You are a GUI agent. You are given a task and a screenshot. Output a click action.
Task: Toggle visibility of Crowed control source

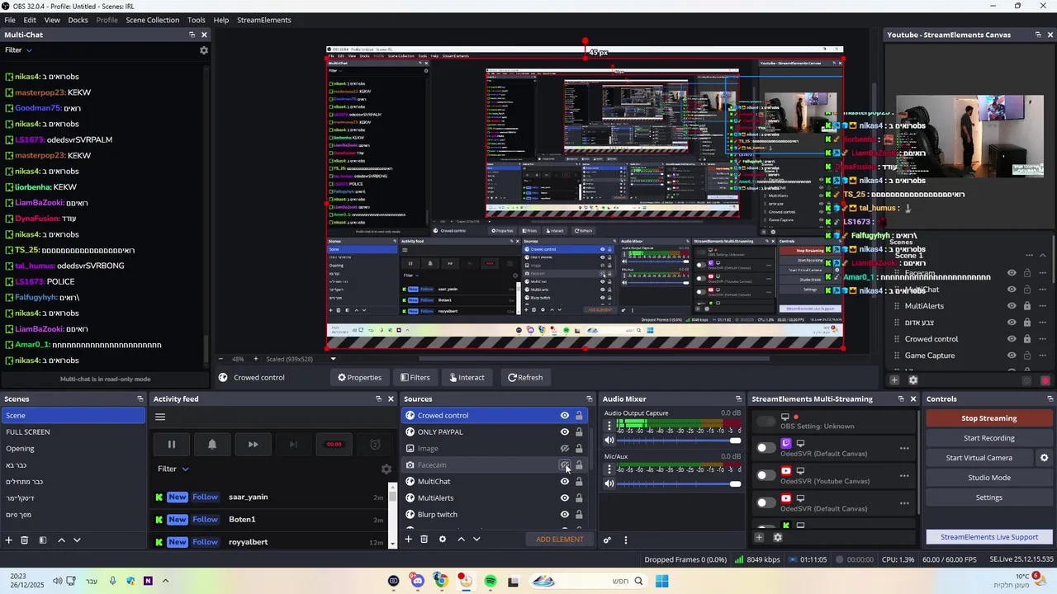click(x=565, y=416)
